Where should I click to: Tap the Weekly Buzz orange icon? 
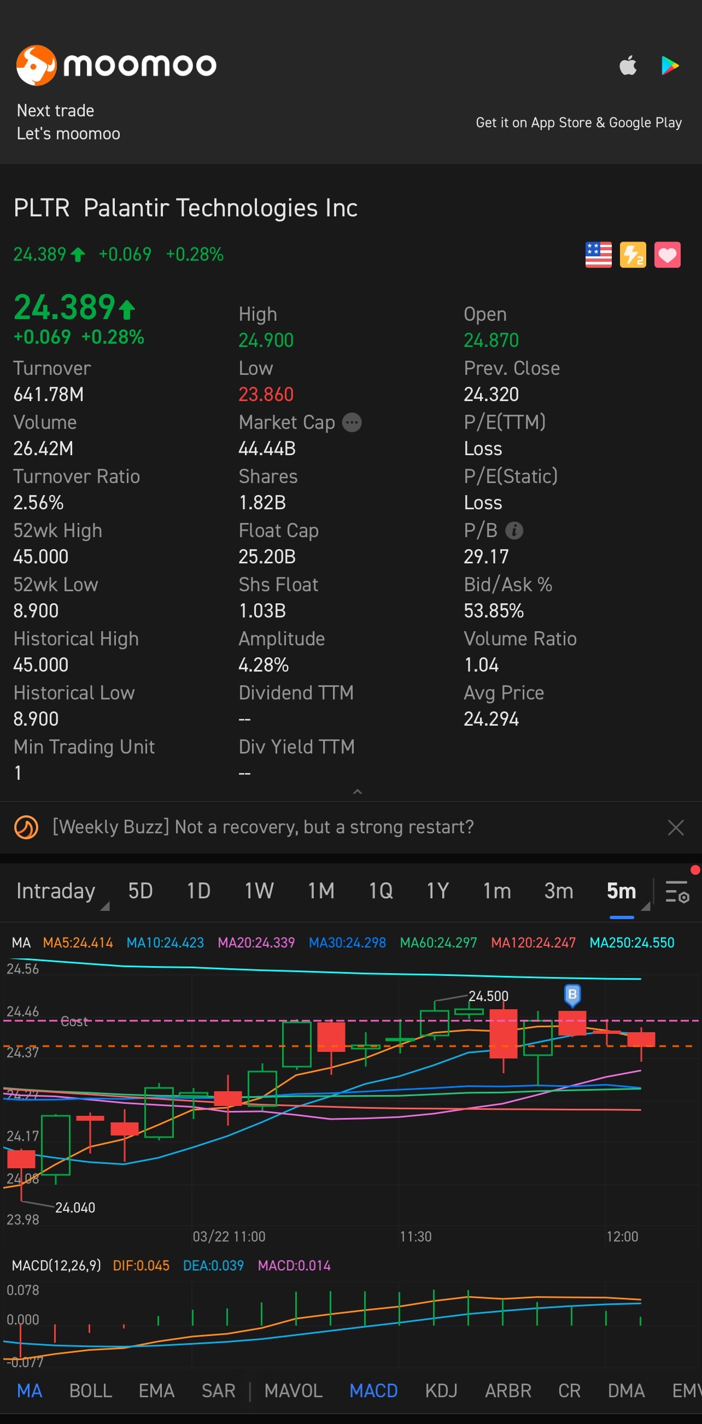tap(26, 827)
